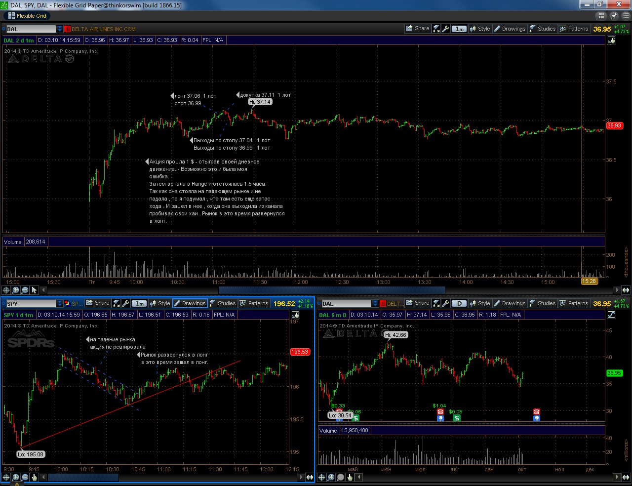This screenshot has width=632, height=486.
Task: Click zoom-in magnifier below top DAL chart
Action: point(16,290)
